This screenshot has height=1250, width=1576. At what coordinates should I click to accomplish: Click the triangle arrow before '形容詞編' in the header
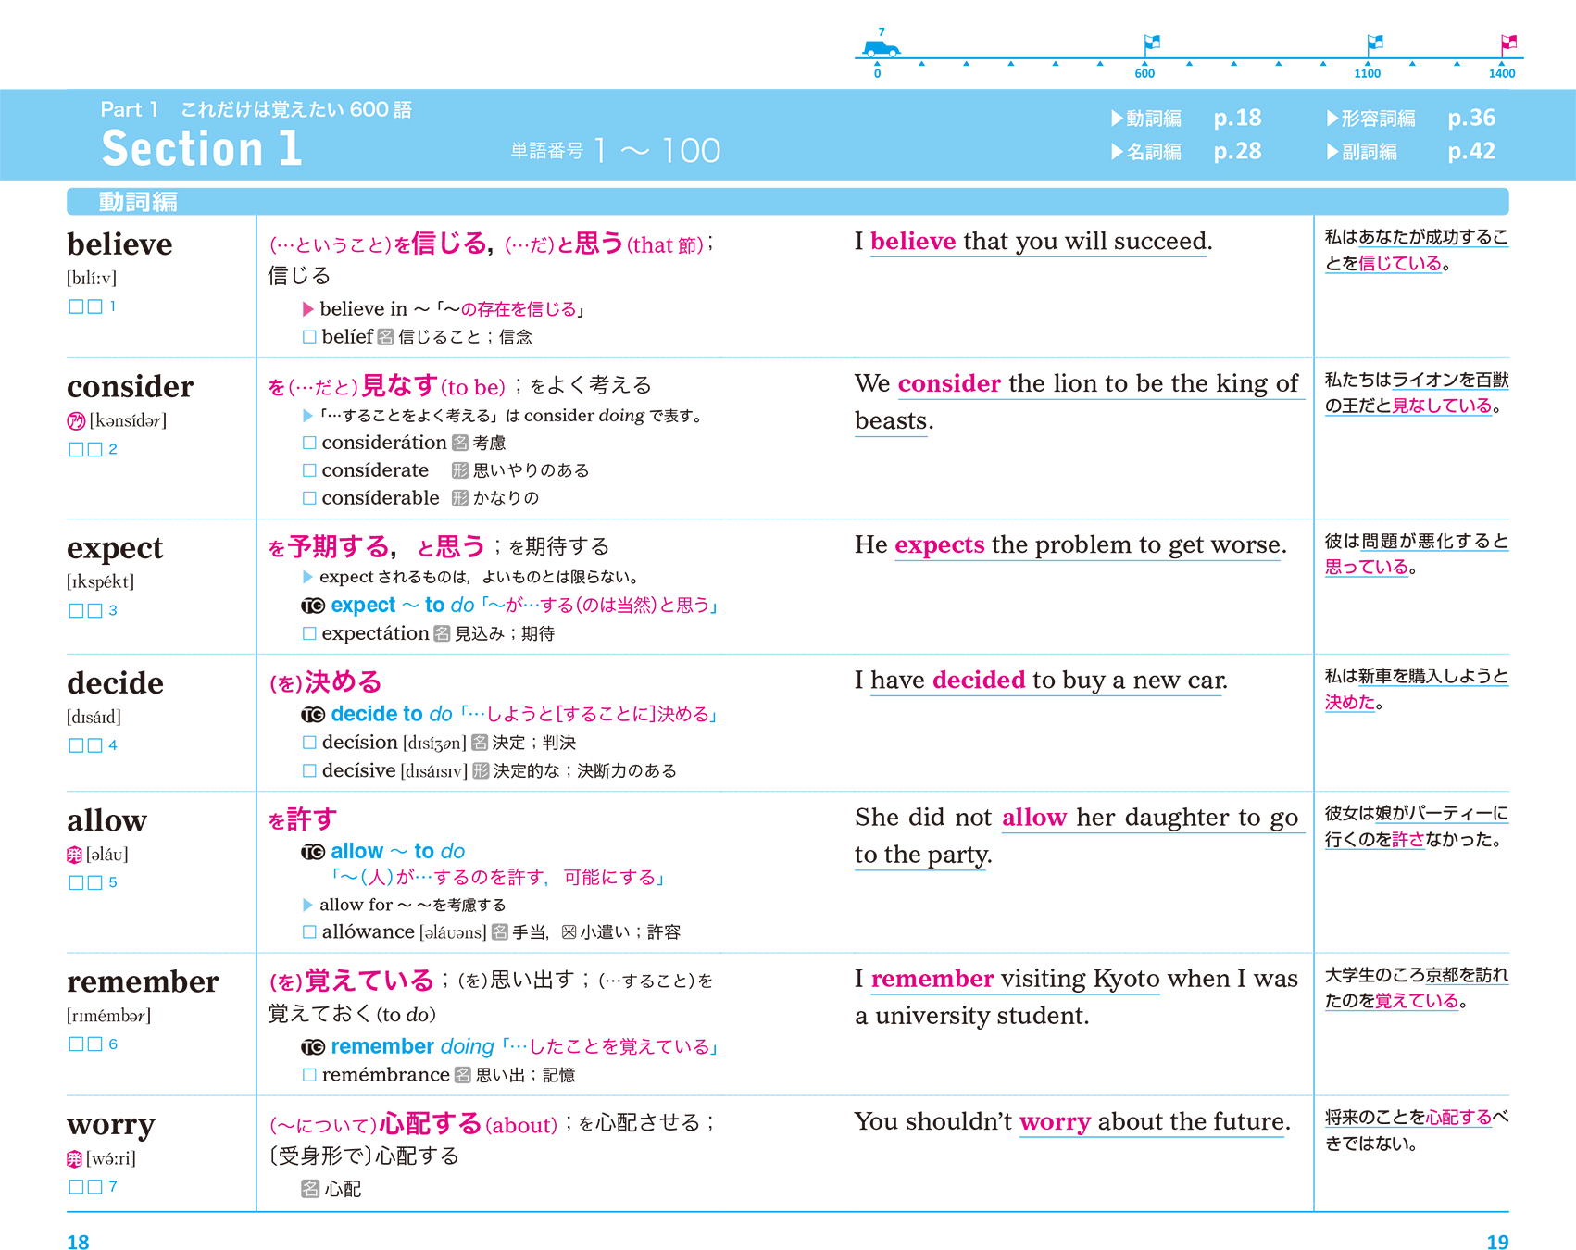[1332, 119]
